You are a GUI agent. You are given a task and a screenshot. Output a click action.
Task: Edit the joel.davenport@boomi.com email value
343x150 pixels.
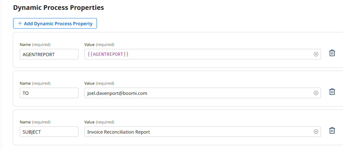coord(197,93)
